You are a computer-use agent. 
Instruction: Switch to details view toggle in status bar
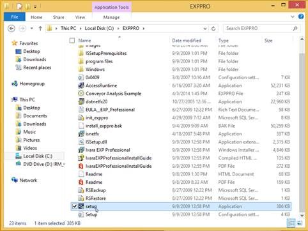pyautogui.click(x=291, y=223)
